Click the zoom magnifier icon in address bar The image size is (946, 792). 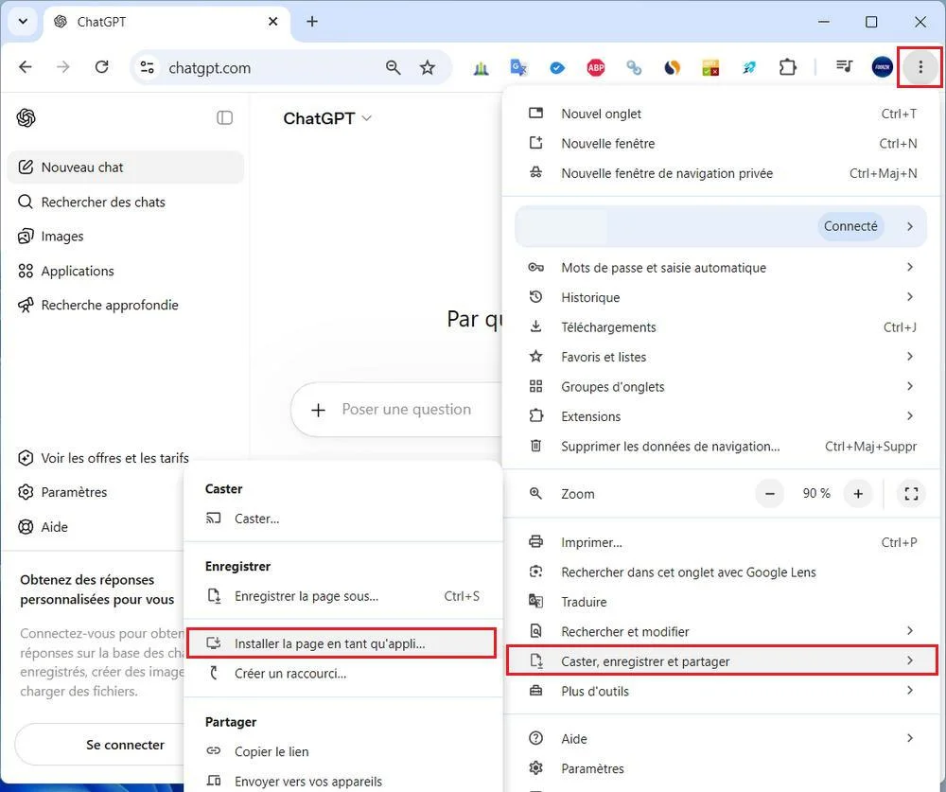[394, 67]
